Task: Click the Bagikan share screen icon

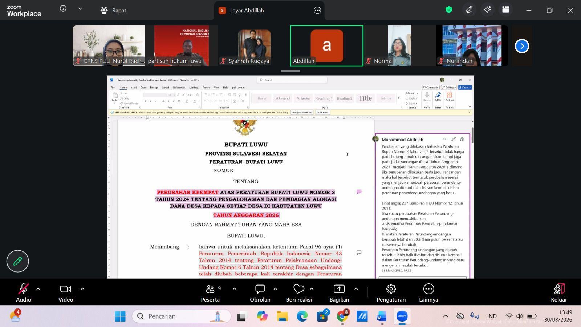Action: point(339,289)
